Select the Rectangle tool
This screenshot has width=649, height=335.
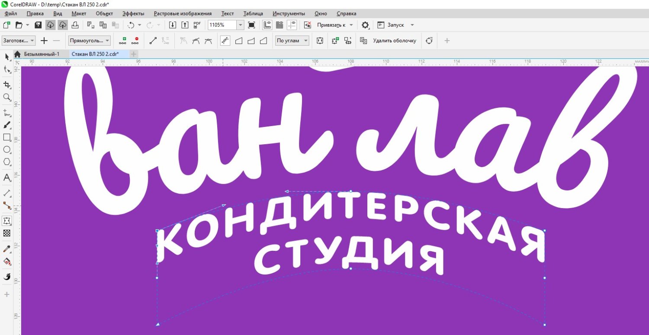(7, 137)
